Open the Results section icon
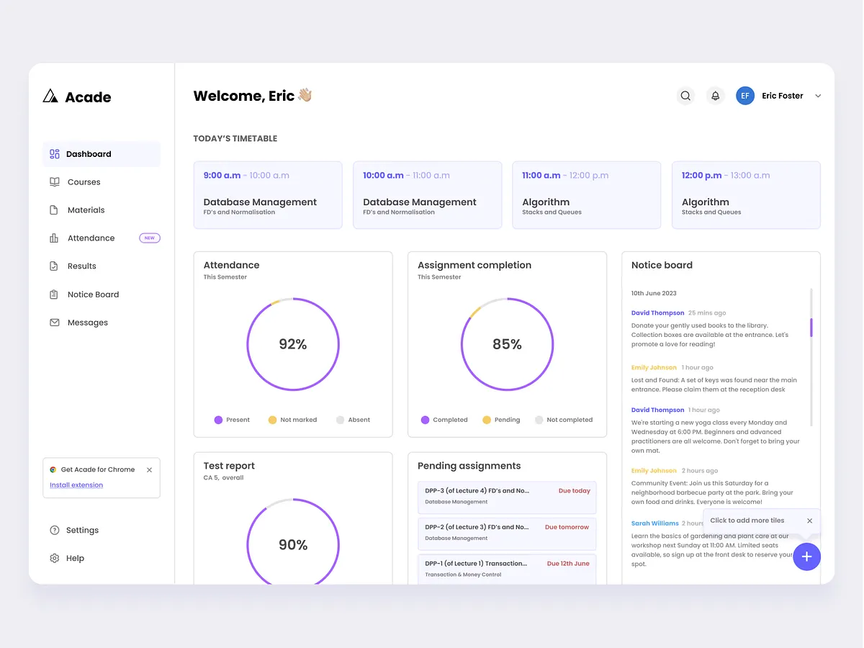The height and width of the screenshot is (648, 864). click(x=55, y=266)
